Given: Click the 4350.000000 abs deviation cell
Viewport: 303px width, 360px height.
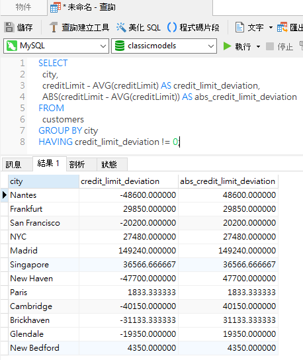Looking at the screenshot, I should pos(228,348).
